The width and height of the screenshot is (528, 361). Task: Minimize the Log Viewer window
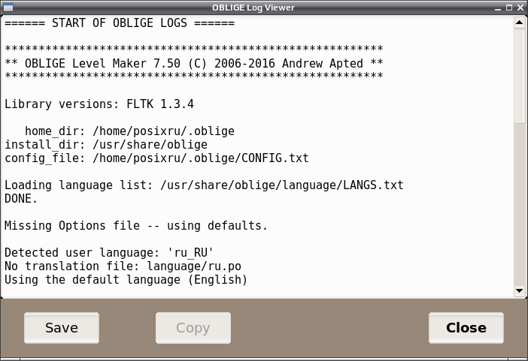pyautogui.click(x=498, y=8)
